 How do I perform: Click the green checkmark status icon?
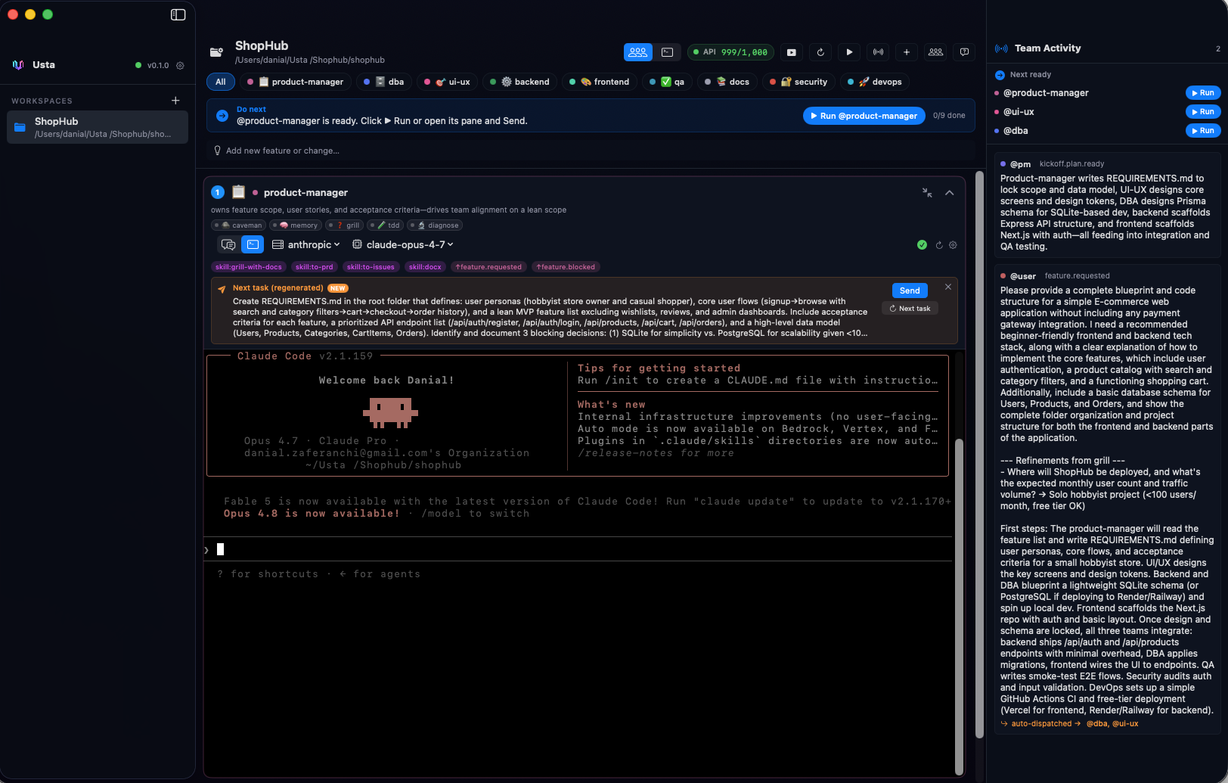(922, 244)
